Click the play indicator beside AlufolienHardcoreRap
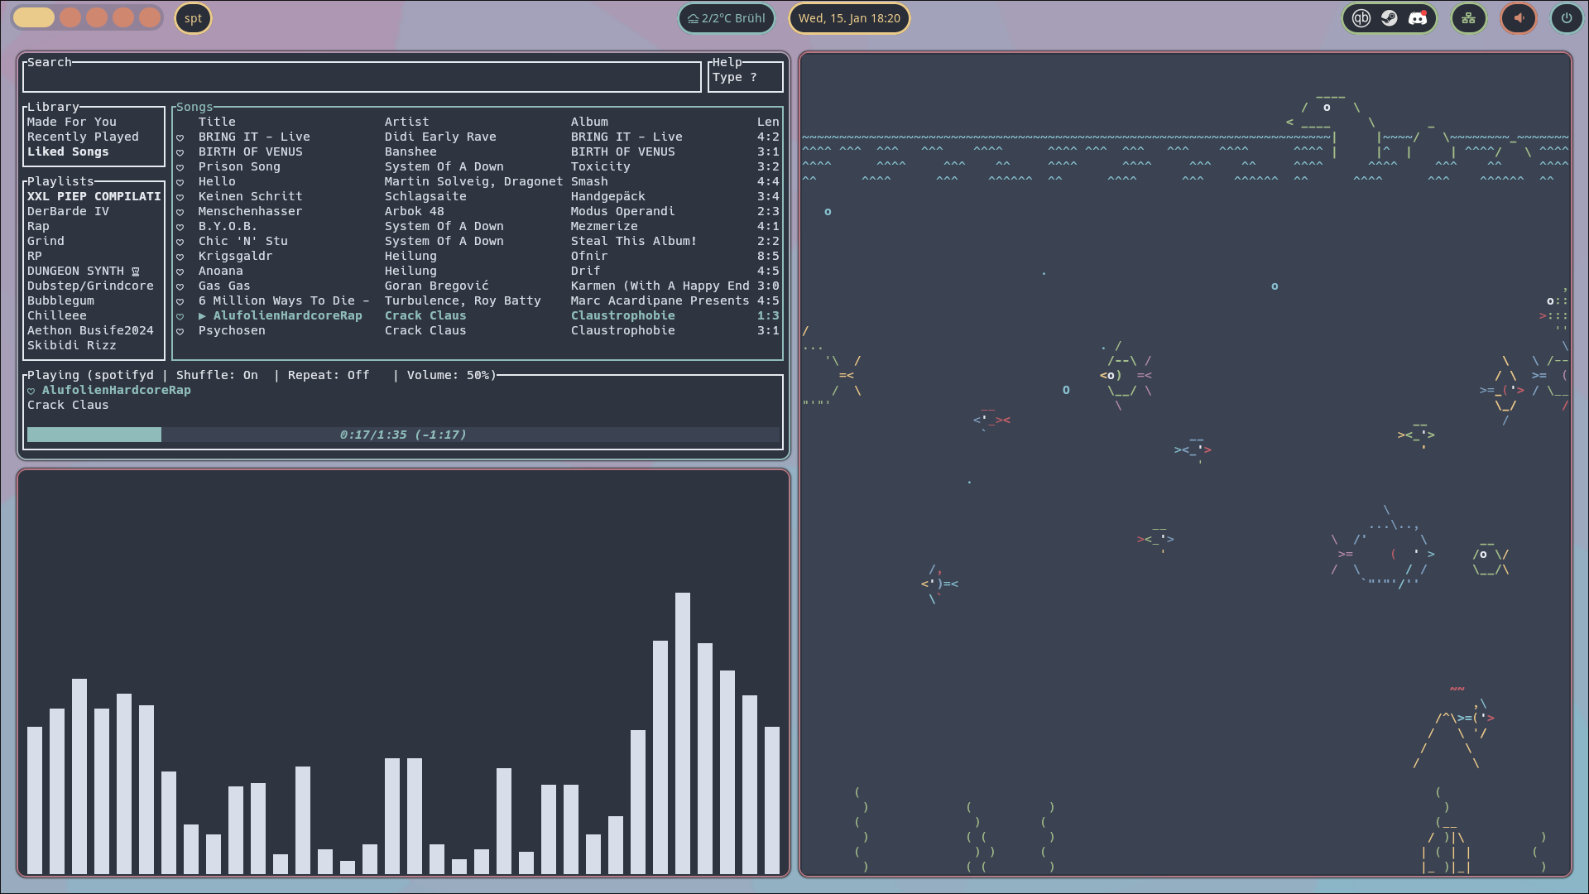 tap(201, 315)
